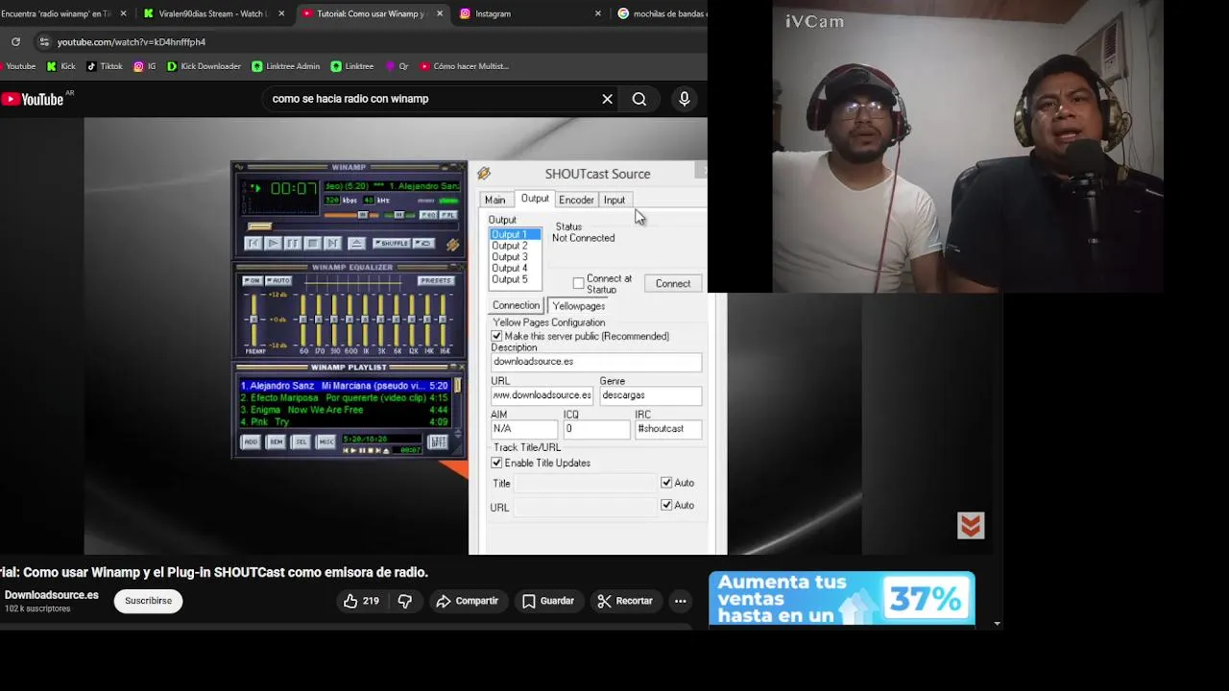Toggle Winamp EQ window button
The height and width of the screenshot is (691, 1229).
point(429,215)
